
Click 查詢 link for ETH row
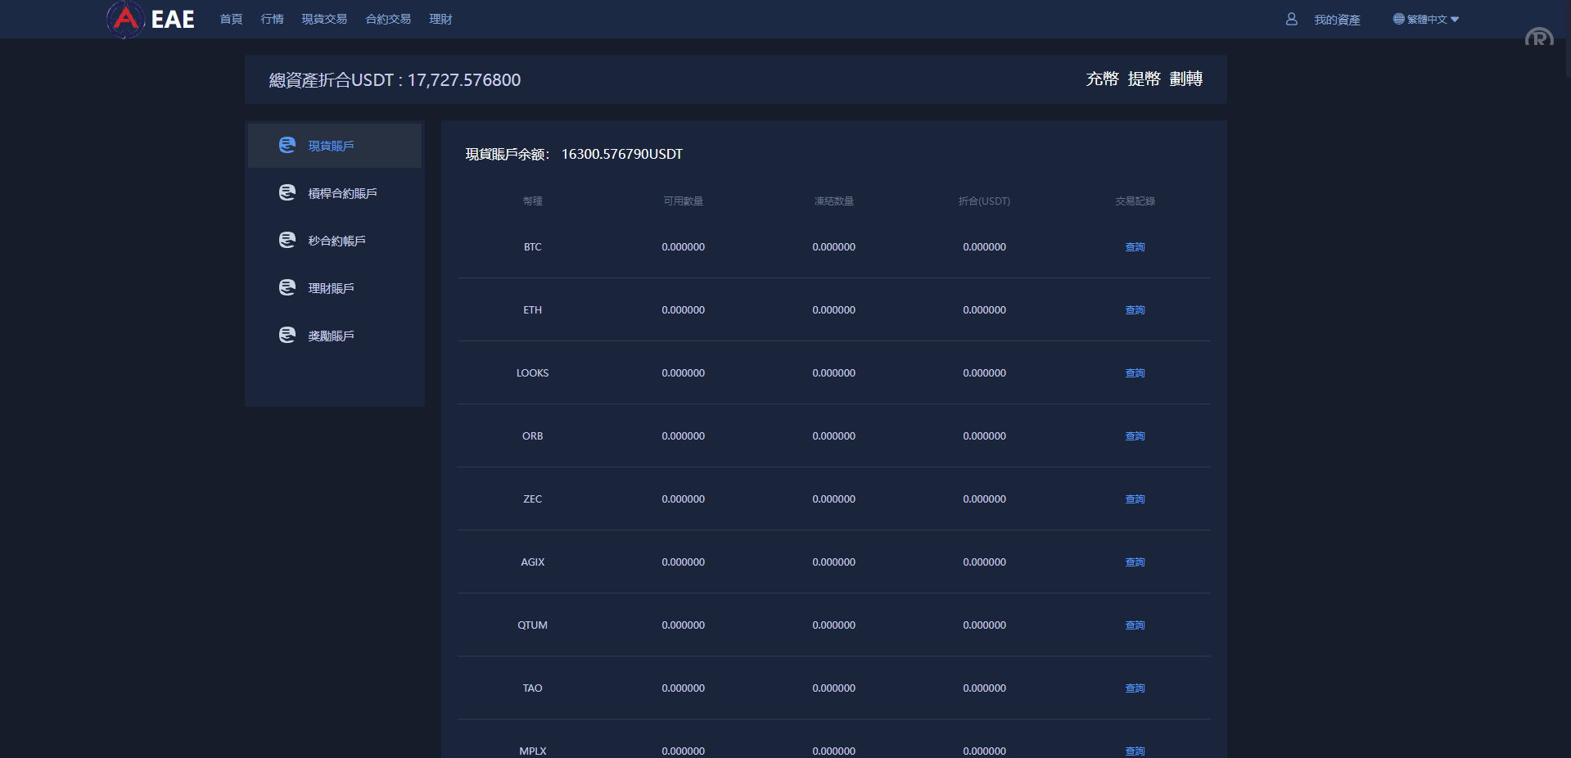pyautogui.click(x=1134, y=309)
